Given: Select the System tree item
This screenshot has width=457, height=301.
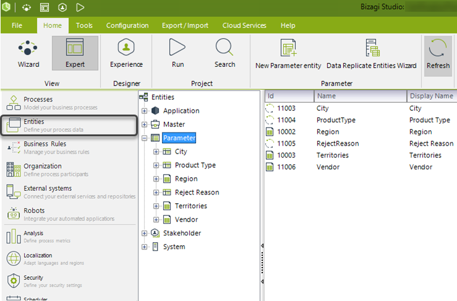Looking at the screenshot, I should pos(174,246).
